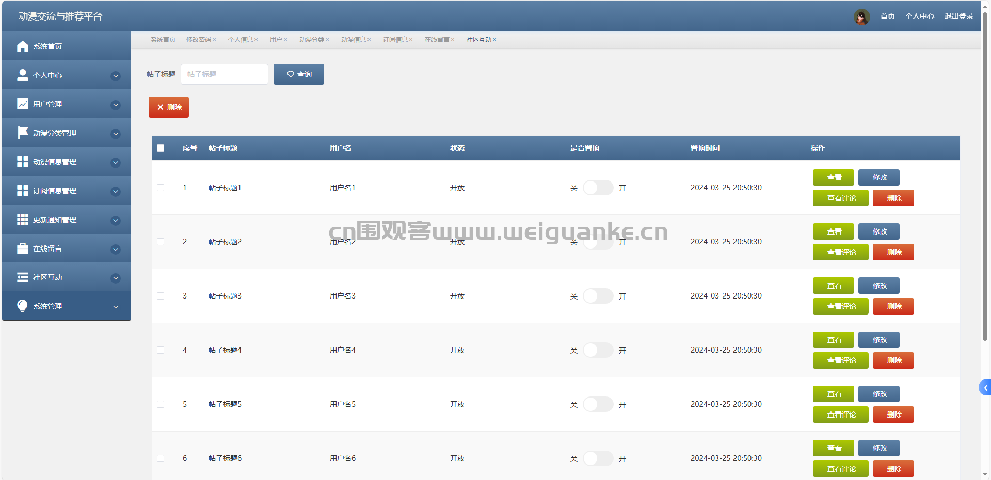
Task: Click 查看评论 for 帖子标题6
Action: tap(841, 469)
